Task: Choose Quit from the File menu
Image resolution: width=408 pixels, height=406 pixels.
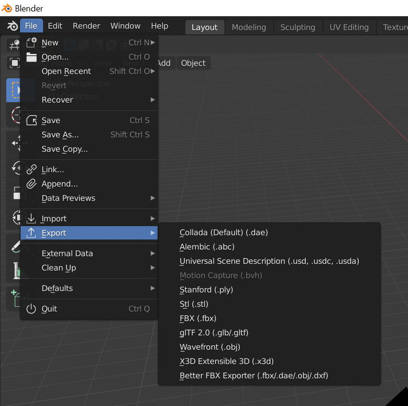Action: click(89, 309)
